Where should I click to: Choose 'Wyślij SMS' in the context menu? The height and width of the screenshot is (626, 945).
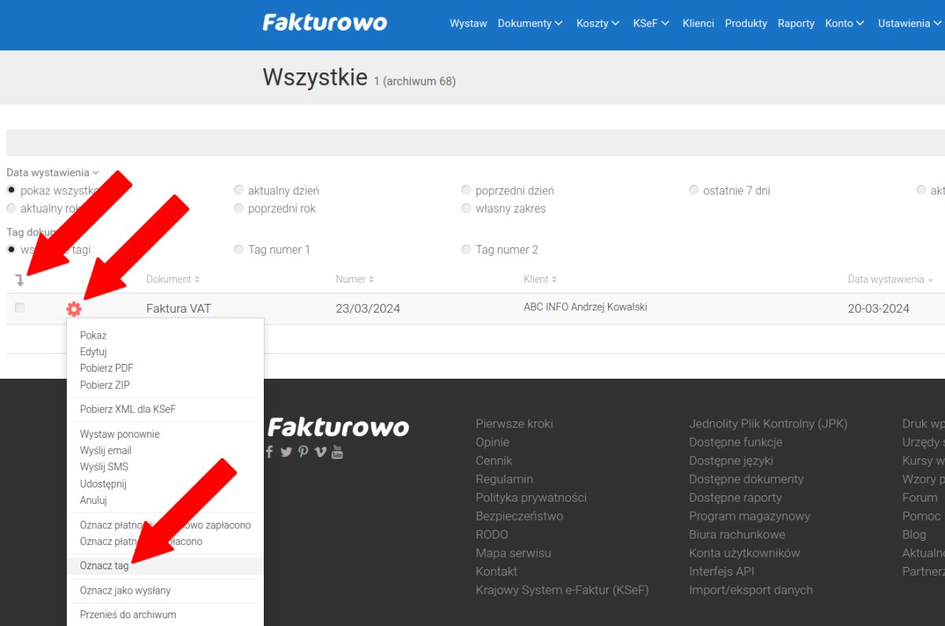104,467
